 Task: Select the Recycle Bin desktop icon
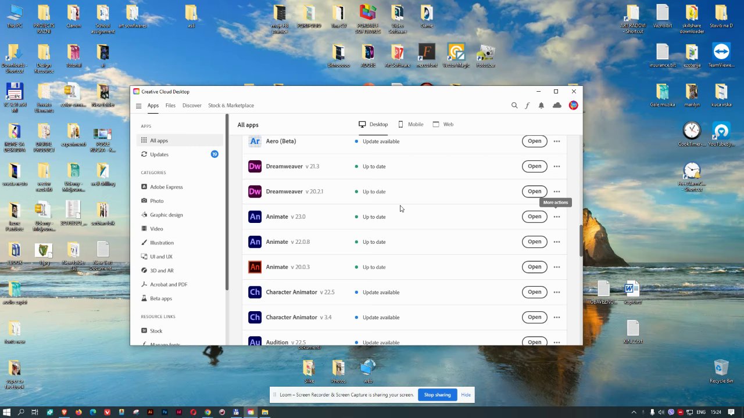(721, 372)
